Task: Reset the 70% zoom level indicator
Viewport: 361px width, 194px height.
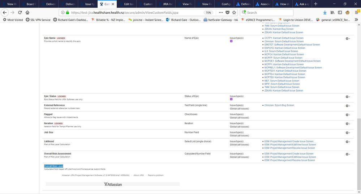Action: [208, 13]
